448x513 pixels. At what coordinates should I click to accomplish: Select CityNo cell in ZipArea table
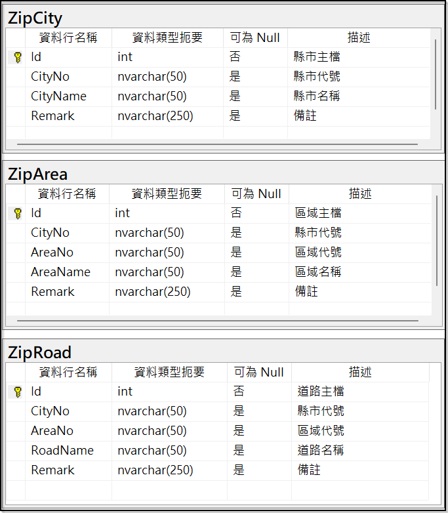(67, 233)
